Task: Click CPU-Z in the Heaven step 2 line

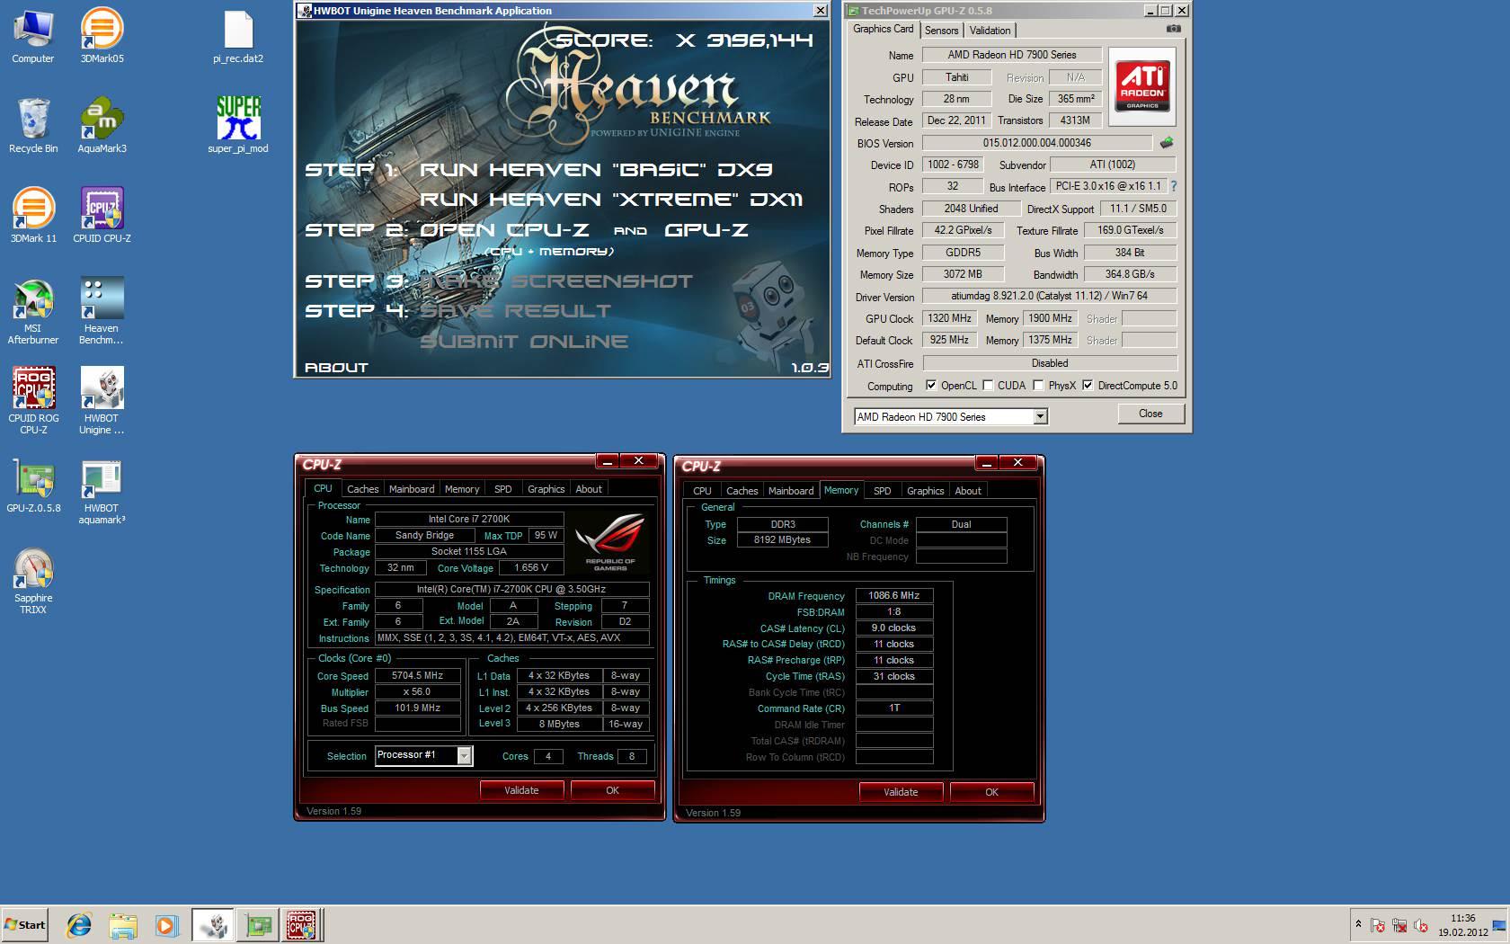Action: tap(504, 230)
